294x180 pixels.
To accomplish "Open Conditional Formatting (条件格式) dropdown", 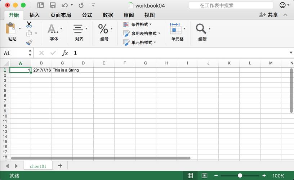I will pos(137,24).
